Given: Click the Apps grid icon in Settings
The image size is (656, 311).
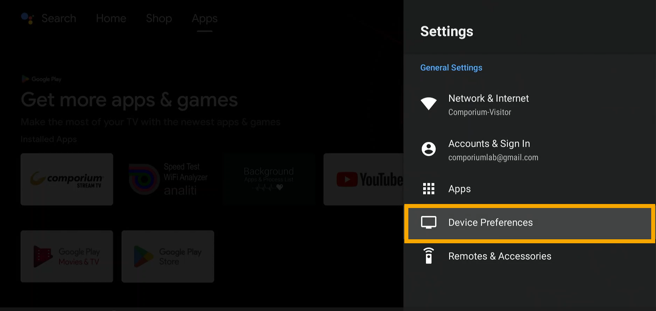Looking at the screenshot, I should (428, 188).
